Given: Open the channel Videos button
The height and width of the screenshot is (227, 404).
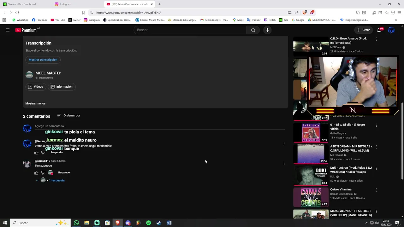Looking at the screenshot, I should 36,87.
